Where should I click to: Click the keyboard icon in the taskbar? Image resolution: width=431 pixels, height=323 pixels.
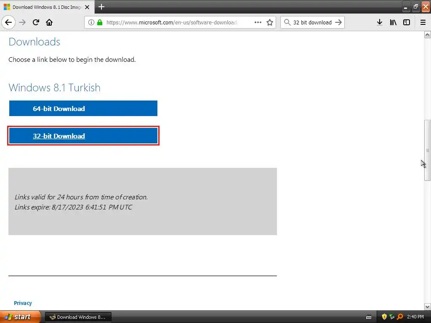point(369,317)
